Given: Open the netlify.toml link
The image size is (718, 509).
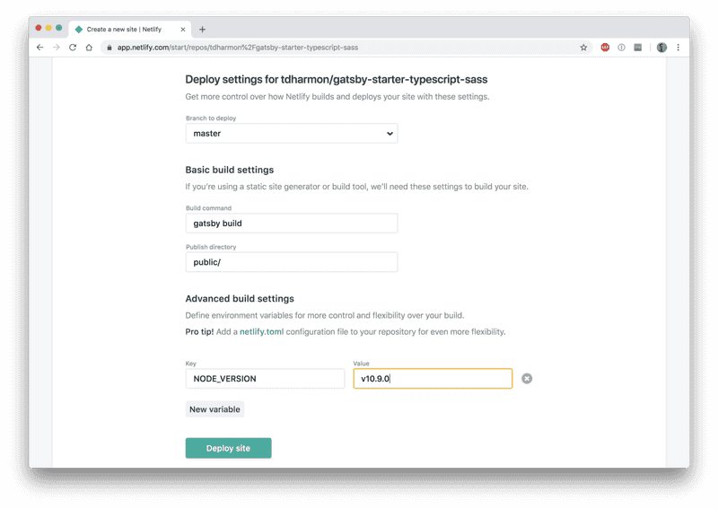Looking at the screenshot, I should pos(261,331).
